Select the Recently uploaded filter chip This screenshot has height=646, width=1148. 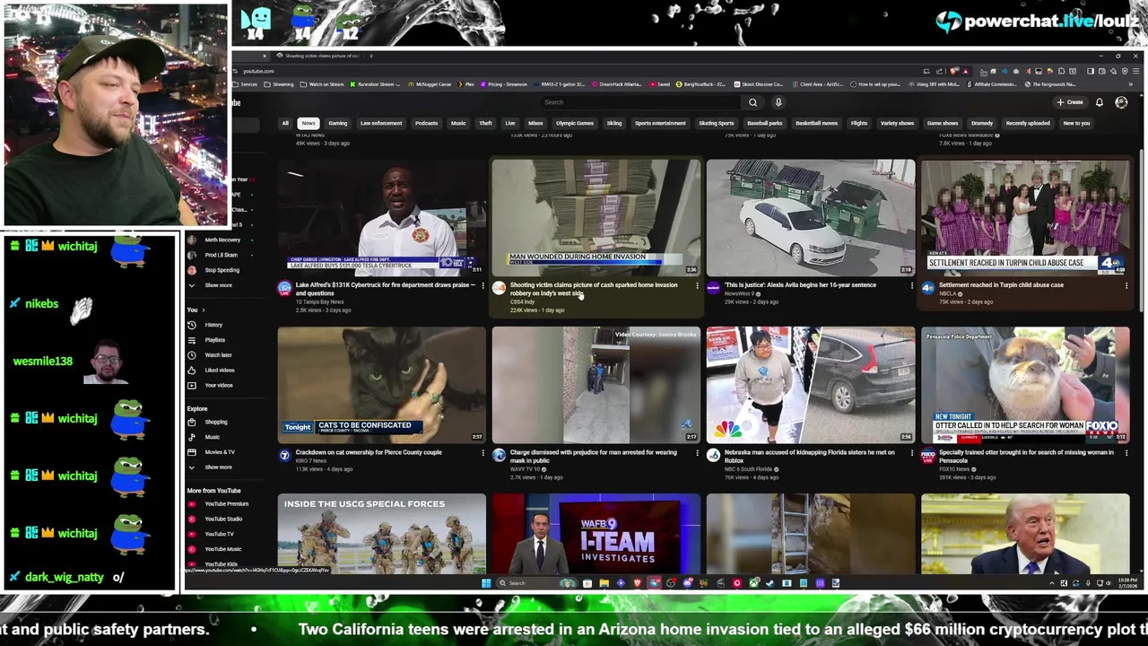[x=1028, y=123]
